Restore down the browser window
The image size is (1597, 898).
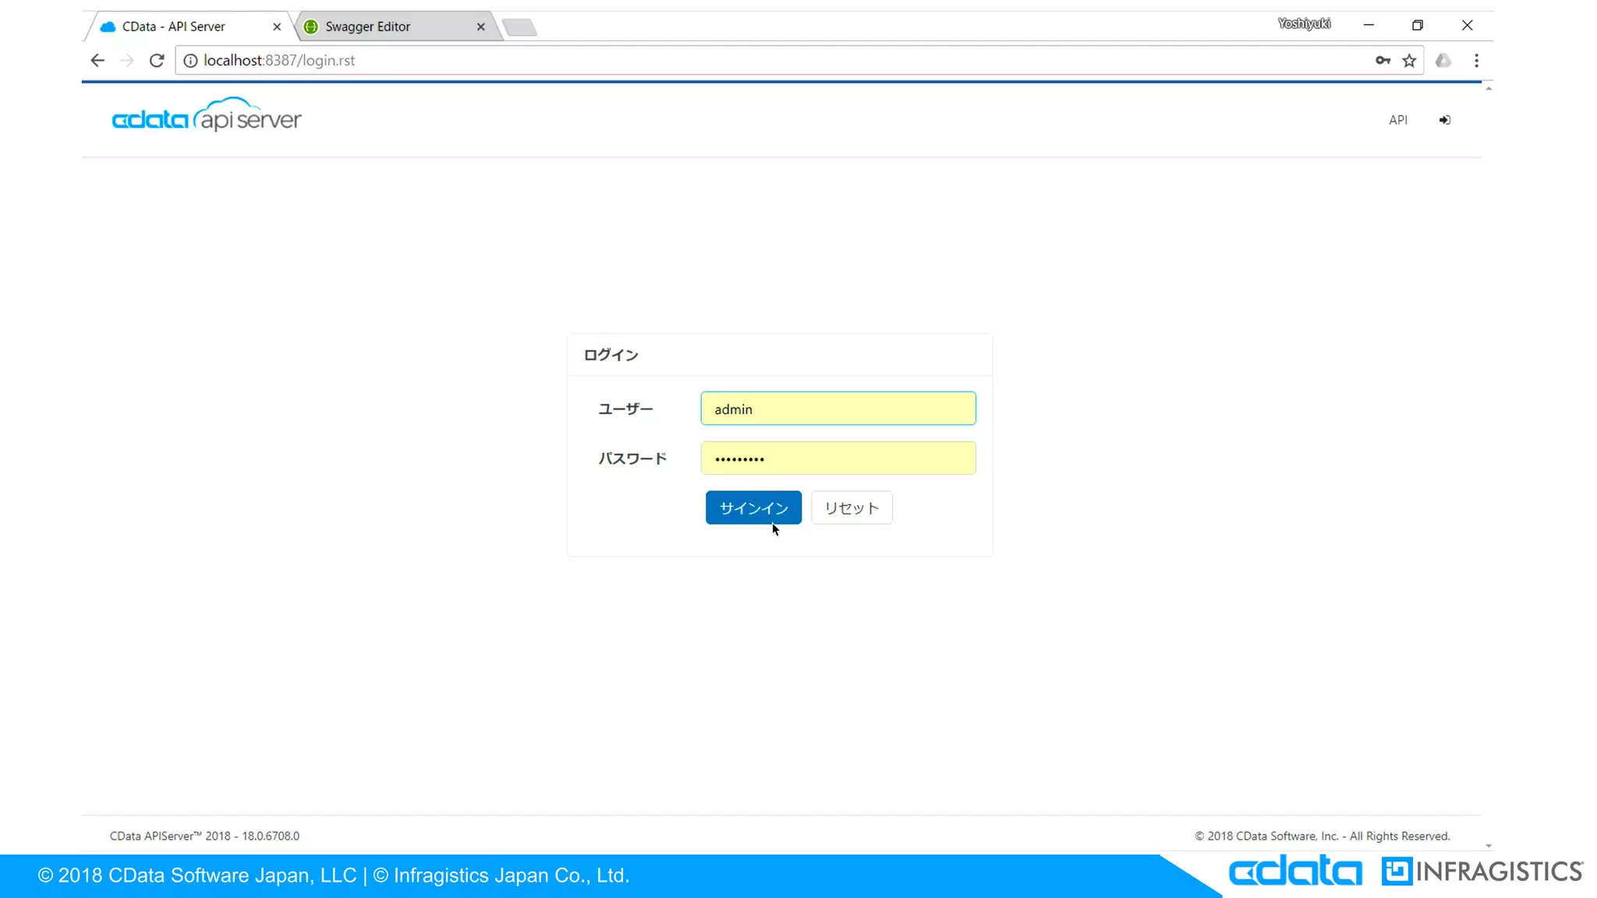1418,25
